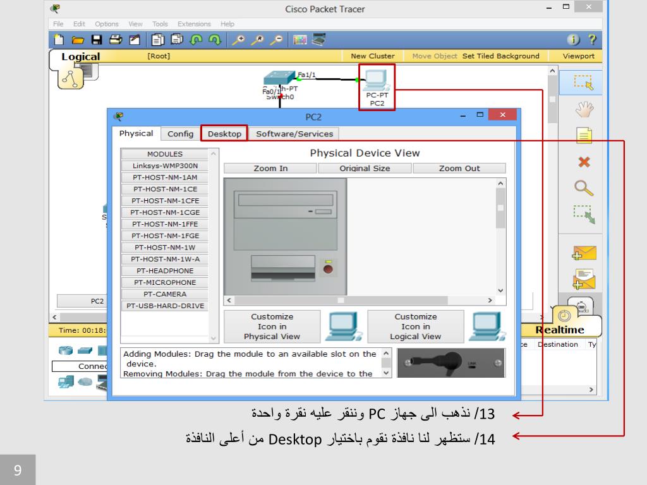Click the Zoom Reset magnifier icon
This screenshot has height=485, width=647.
click(258, 40)
